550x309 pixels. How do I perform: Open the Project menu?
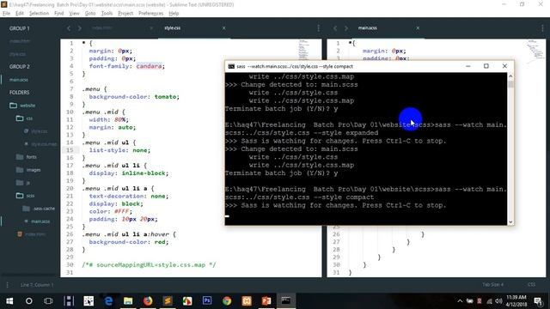point(125,14)
